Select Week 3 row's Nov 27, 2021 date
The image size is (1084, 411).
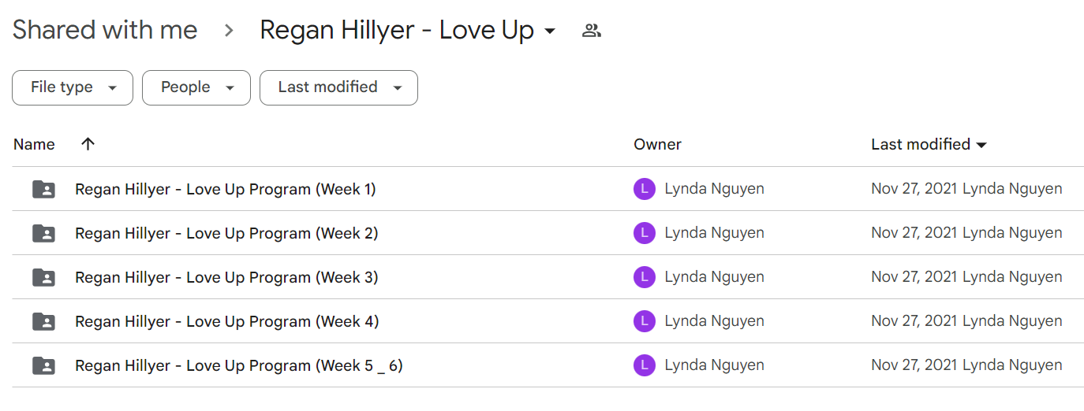pyautogui.click(x=914, y=277)
